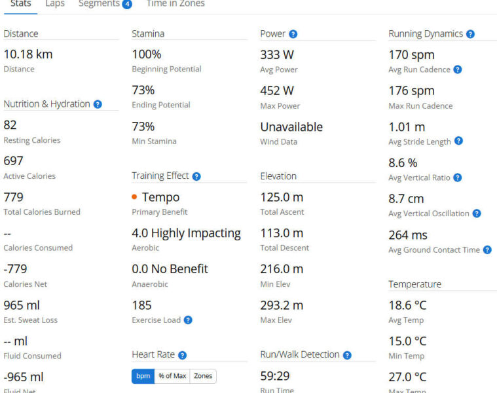Select bpm heart rate display
Screen dimensions: 497x393
(x=143, y=376)
